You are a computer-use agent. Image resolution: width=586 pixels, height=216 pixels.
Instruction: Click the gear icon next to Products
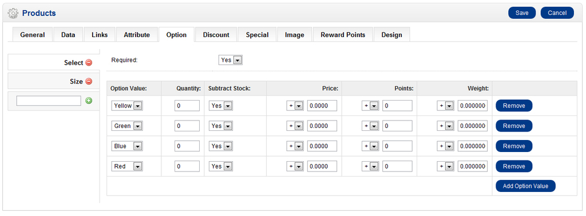13,13
